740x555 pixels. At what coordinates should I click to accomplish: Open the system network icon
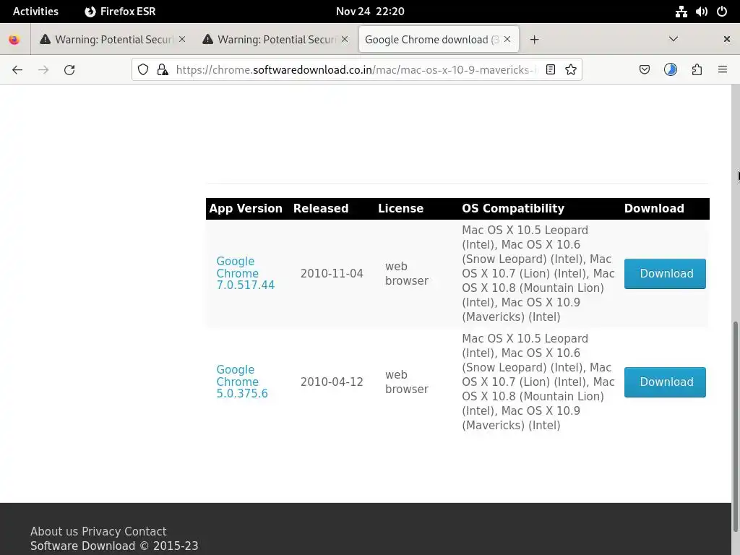click(x=681, y=12)
